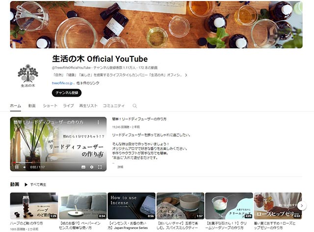Play all videos via すべて再生
314x232 pixels.
coord(35,184)
